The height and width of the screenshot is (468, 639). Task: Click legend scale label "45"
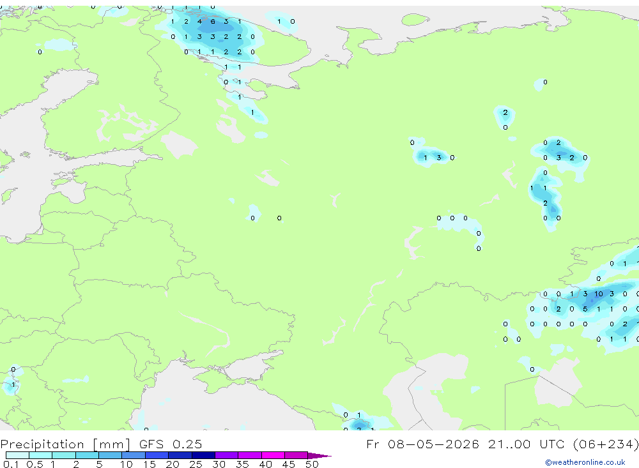(x=289, y=464)
